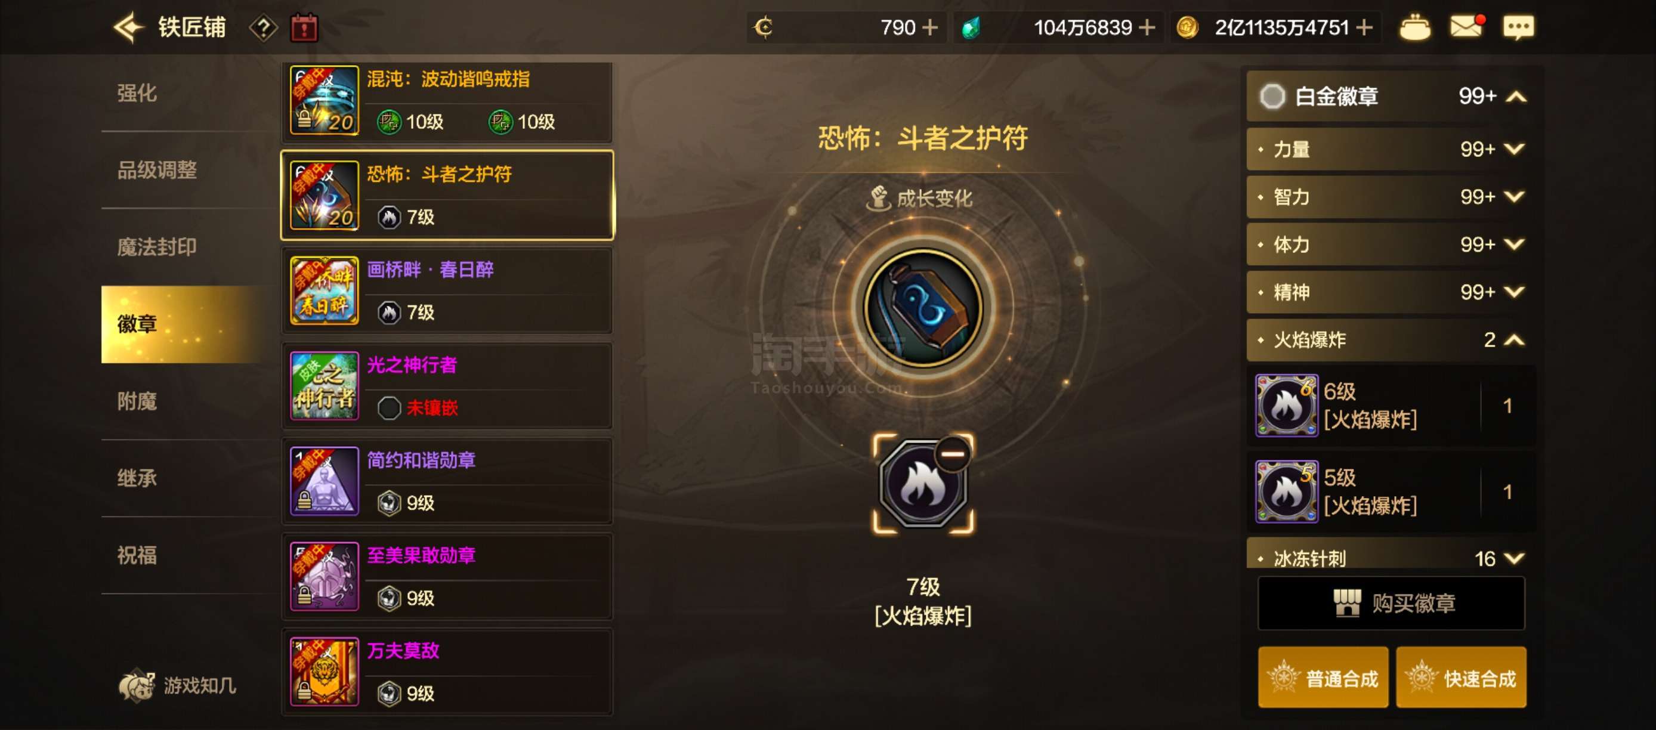Viewport: 1656px width, 730px height.
Task: Click the 普通合成 button
Action: tap(1323, 678)
